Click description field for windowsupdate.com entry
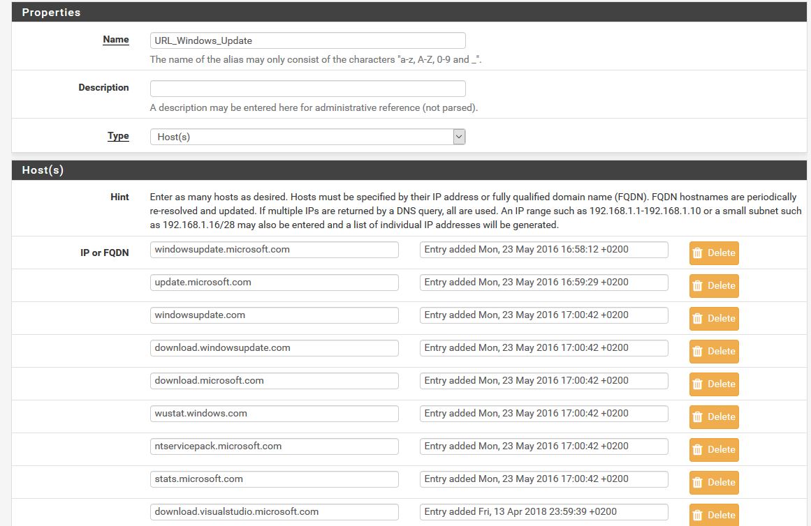811x526 pixels. [543, 315]
